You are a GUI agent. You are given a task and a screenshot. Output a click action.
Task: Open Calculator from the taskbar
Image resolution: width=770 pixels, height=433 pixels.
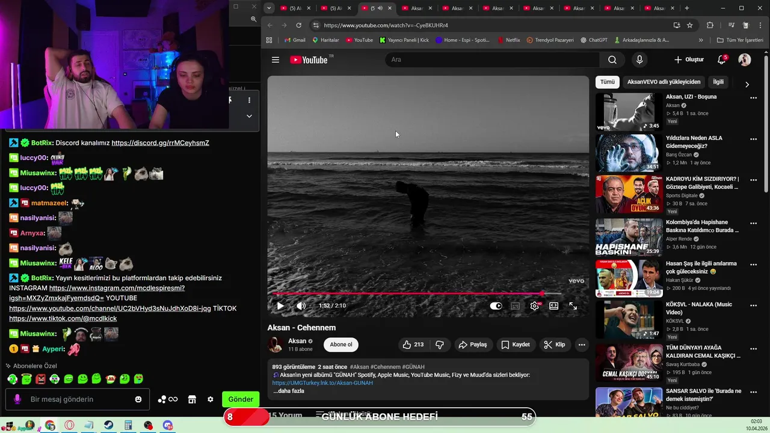[128, 425]
